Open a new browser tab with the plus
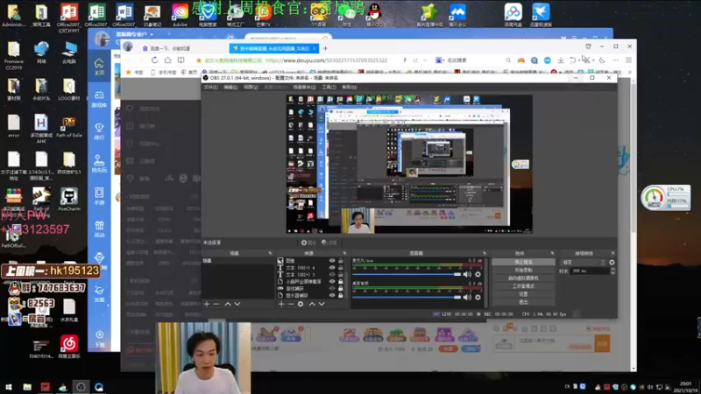The image size is (701, 394). tap(325, 48)
